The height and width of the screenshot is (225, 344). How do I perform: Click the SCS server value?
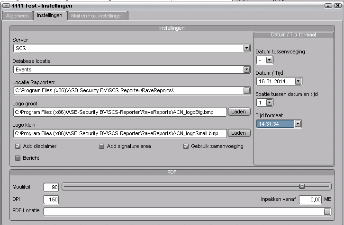tap(21, 48)
